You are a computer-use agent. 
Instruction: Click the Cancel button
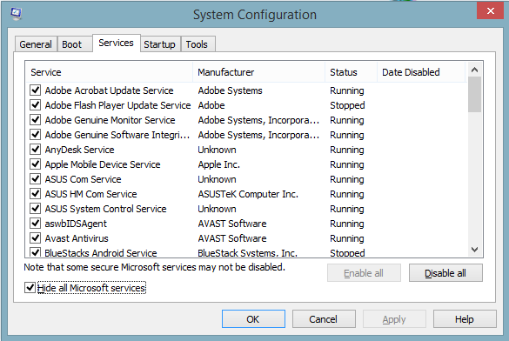(x=324, y=319)
